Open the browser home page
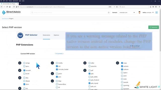 point(10,7)
